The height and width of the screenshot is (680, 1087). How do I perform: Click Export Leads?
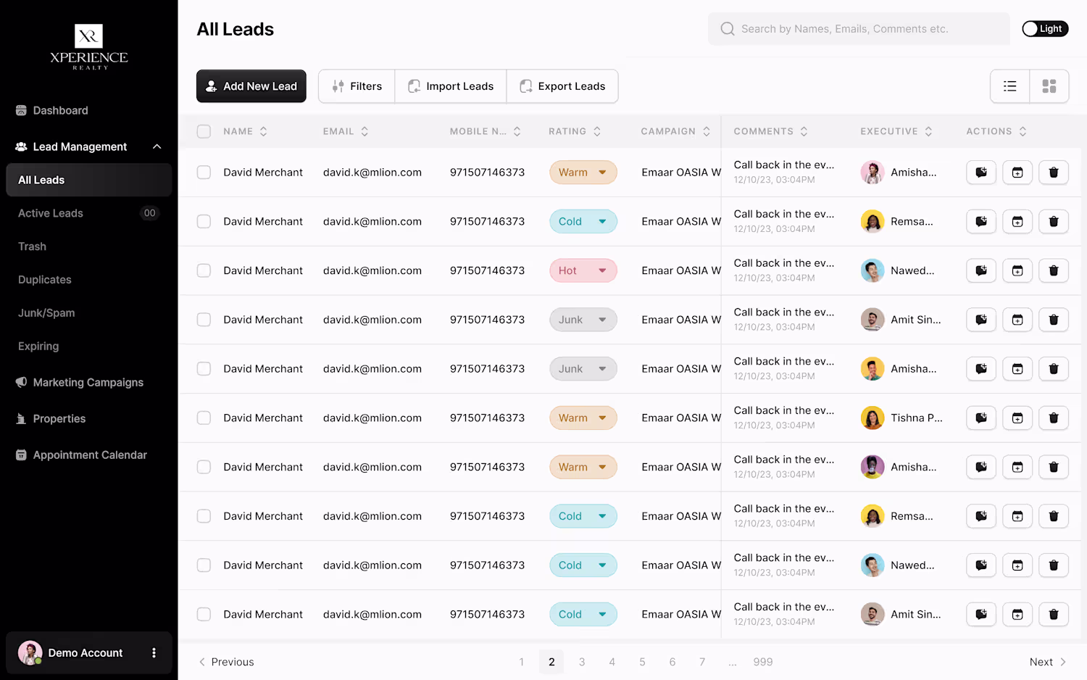562,86
